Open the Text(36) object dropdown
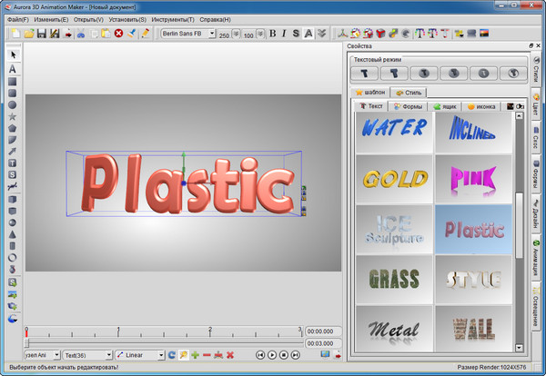This screenshot has width=546, height=376. coord(107,354)
